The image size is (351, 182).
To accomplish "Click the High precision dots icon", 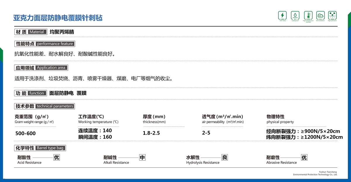I will tap(332, 15).
